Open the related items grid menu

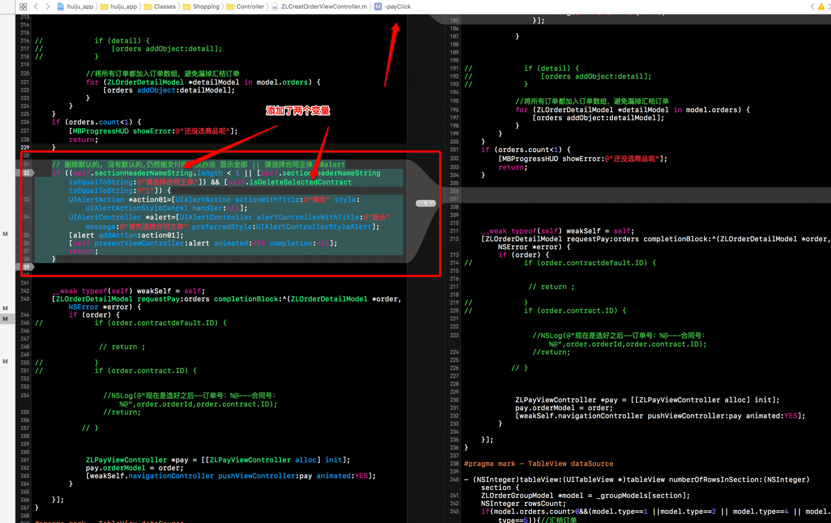[x=23, y=6]
